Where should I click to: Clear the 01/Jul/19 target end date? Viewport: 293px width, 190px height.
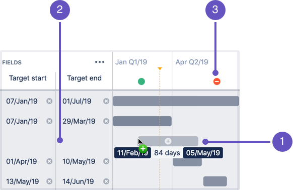pos(106,101)
